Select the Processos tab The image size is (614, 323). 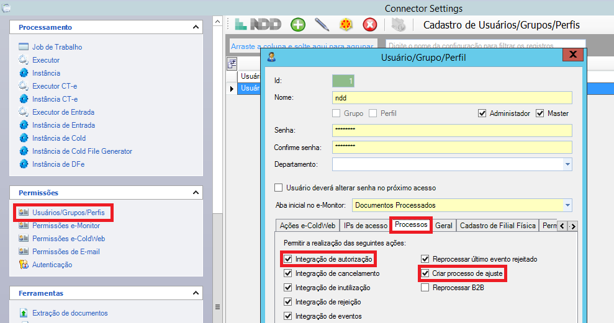[411, 225]
